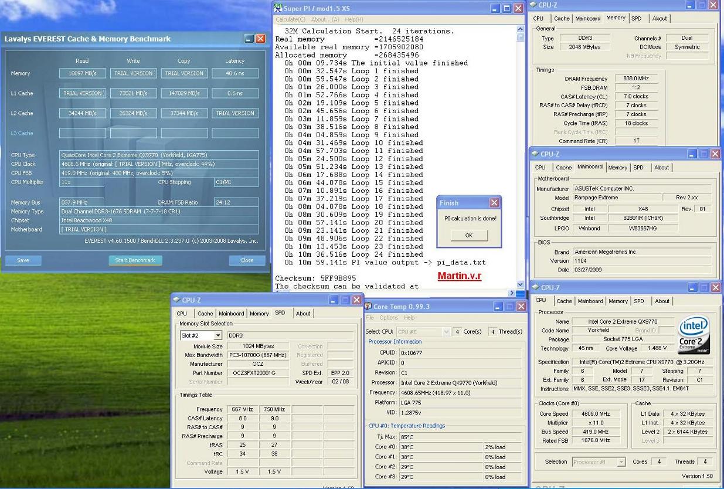Click title icon of CPU-Z Memory Slot Selection window
Screen dimensions: 724x489
[x=176, y=300]
